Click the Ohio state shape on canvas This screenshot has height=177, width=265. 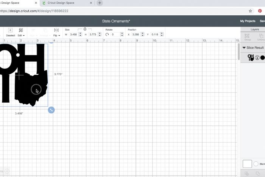(32, 87)
